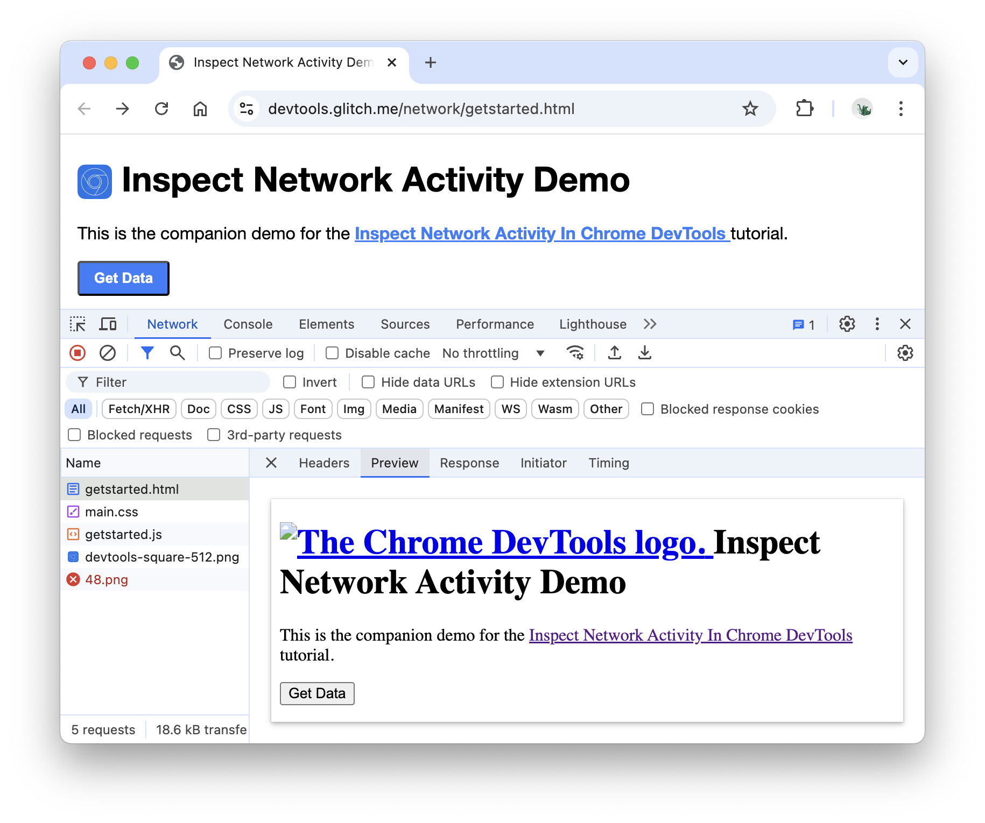The height and width of the screenshot is (823, 985).
Task: Open the Response tab for getstarted.html
Action: point(468,463)
